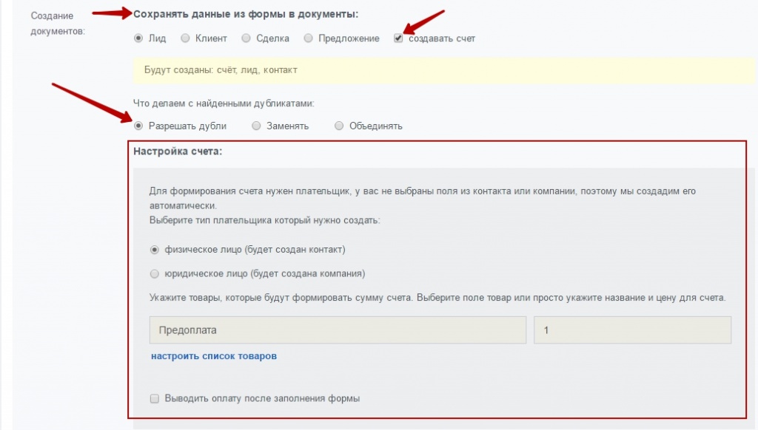
Task: Choose Заменять for found duplicates
Action: point(256,126)
